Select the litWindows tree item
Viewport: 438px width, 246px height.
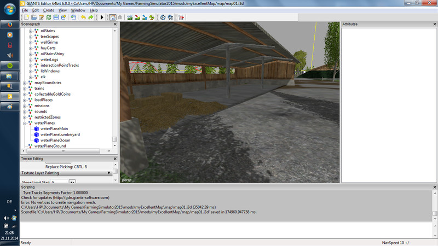point(50,71)
